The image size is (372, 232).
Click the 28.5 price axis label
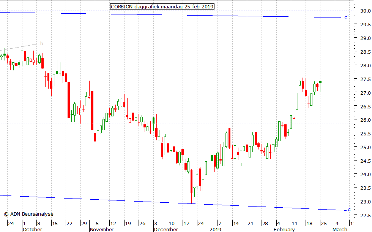[365, 52]
